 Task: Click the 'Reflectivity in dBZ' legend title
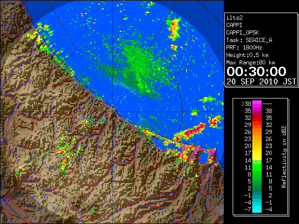tap(284, 157)
